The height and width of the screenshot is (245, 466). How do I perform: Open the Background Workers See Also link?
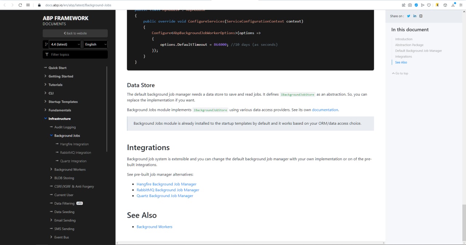154,227
